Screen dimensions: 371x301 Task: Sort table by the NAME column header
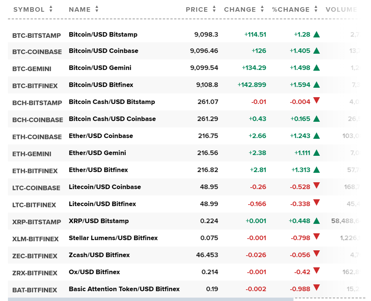pyautogui.click(x=84, y=9)
